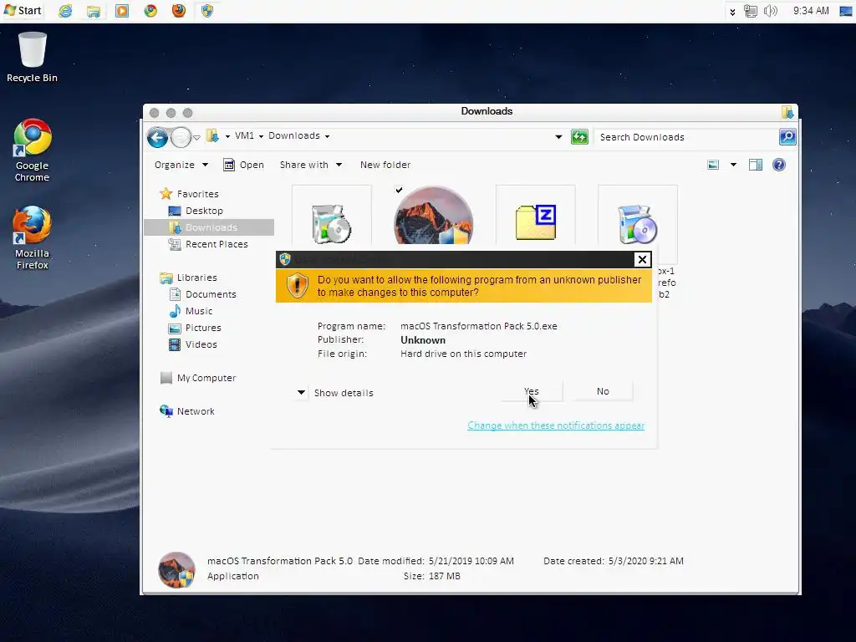Go back in Downloads window
Viewport: 856px width, 642px height.
(x=157, y=137)
